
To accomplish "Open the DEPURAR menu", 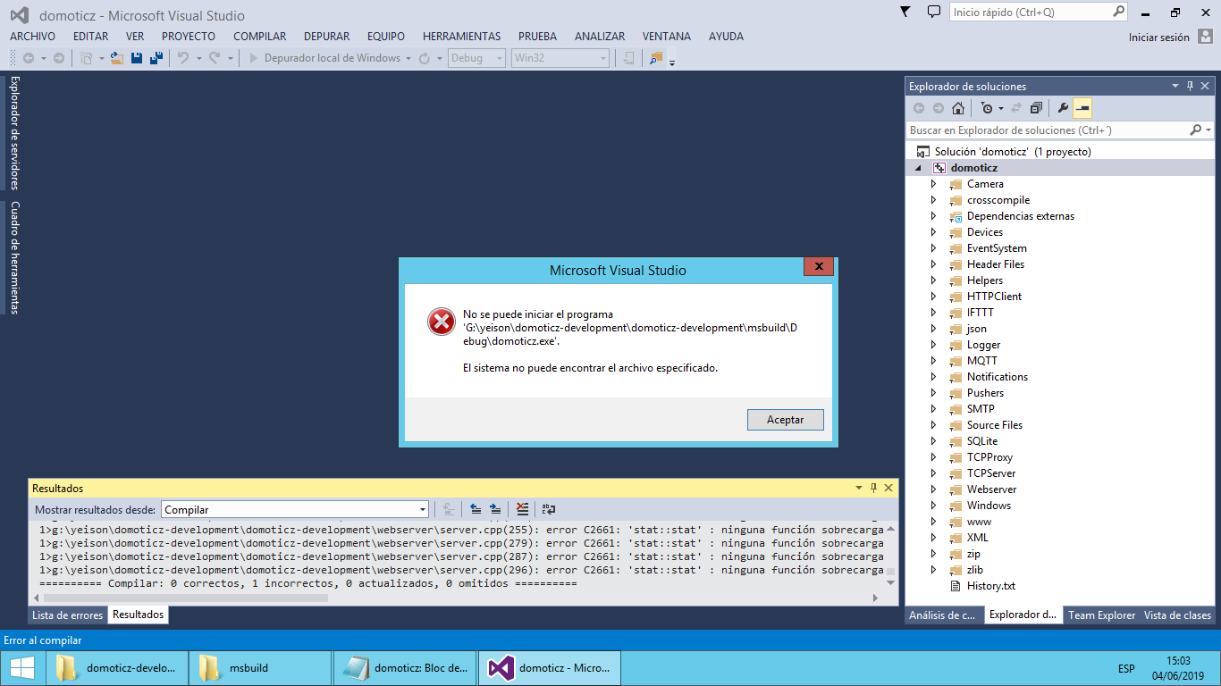I will click(327, 37).
